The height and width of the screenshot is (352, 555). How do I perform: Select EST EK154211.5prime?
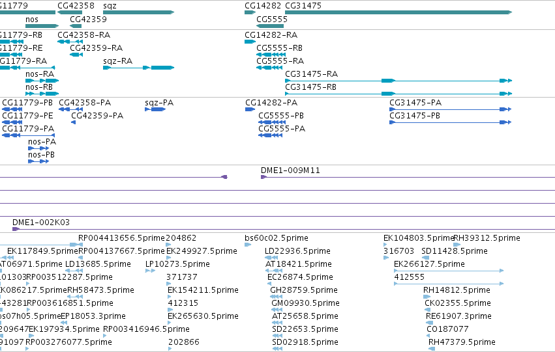(203, 290)
